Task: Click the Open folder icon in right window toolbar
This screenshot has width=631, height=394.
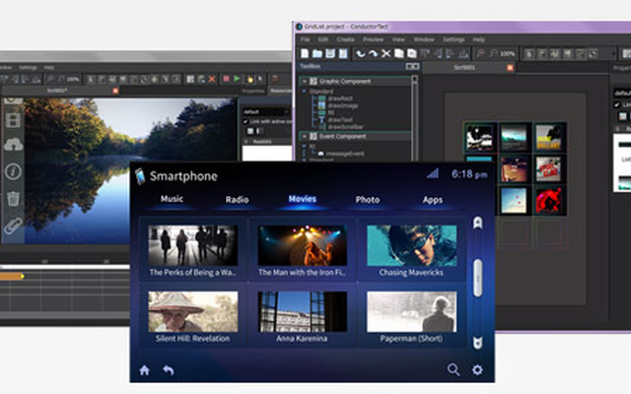Action: (x=317, y=53)
